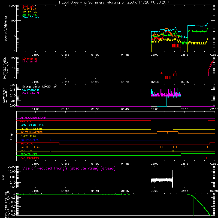Click the 1000 tick label on counts axis

[12, 6]
